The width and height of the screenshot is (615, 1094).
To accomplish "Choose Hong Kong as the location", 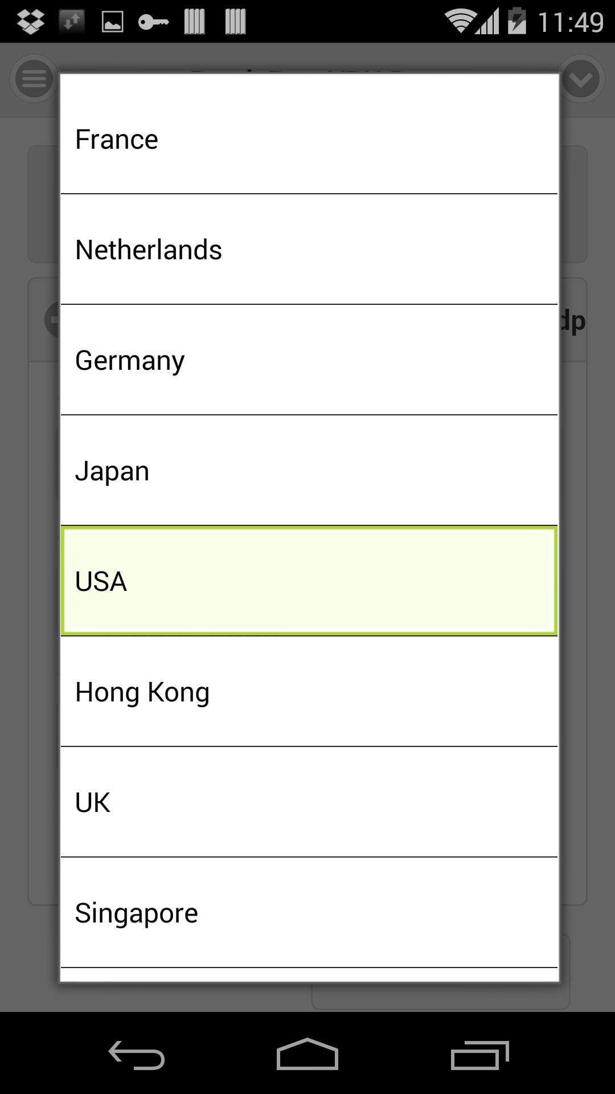I will [309, 692].
